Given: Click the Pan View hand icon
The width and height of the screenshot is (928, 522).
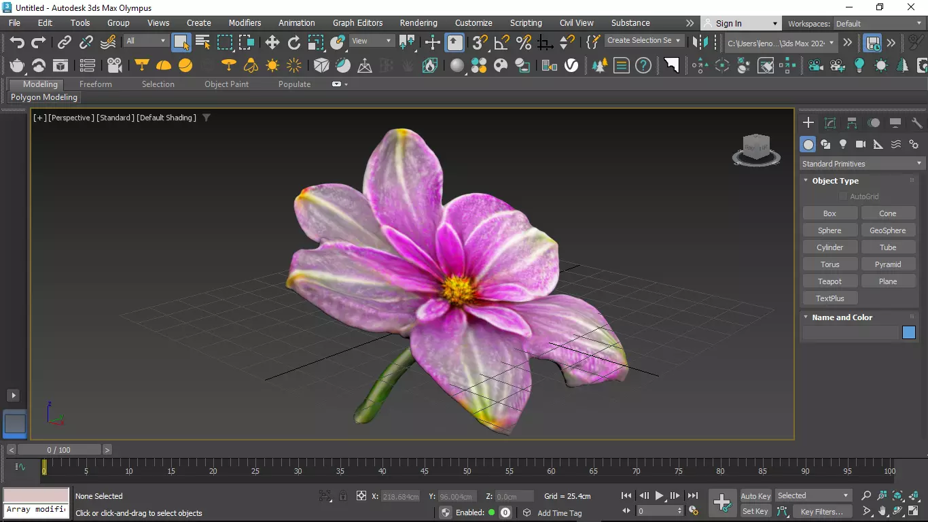Looking at the screenshot, I should tap(882, 511).
